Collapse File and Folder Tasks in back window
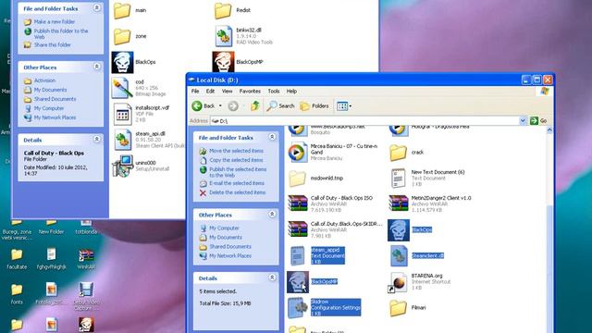Image resolution: width=592 pixels, height=333 pixels. (x=96, y=8)
